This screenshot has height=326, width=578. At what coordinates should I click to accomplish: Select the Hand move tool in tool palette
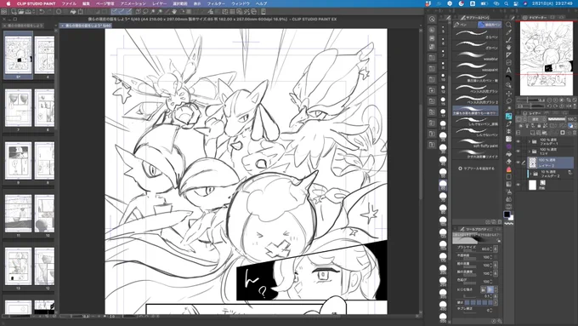[x=508, y=48]
